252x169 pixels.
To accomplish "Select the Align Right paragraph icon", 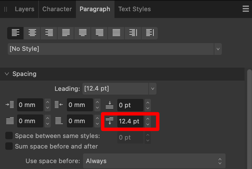I will click(x=49, y=33).
